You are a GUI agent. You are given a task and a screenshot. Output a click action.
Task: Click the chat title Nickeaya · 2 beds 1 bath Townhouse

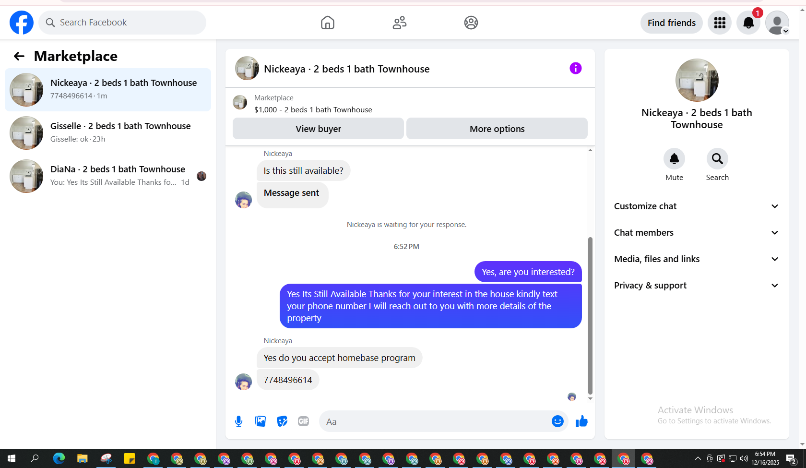pos(347,69)
